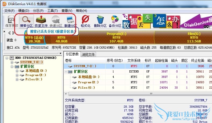
Task: Switch to the 分区参数 tab
Action: pyautogui.click(x=72, y=54)
